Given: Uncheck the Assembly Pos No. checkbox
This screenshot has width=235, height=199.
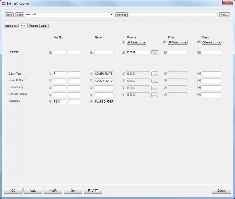Looking at the screenshot, I should click(50, 102).
